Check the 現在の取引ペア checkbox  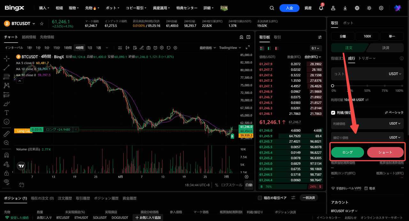click(260, 198)
